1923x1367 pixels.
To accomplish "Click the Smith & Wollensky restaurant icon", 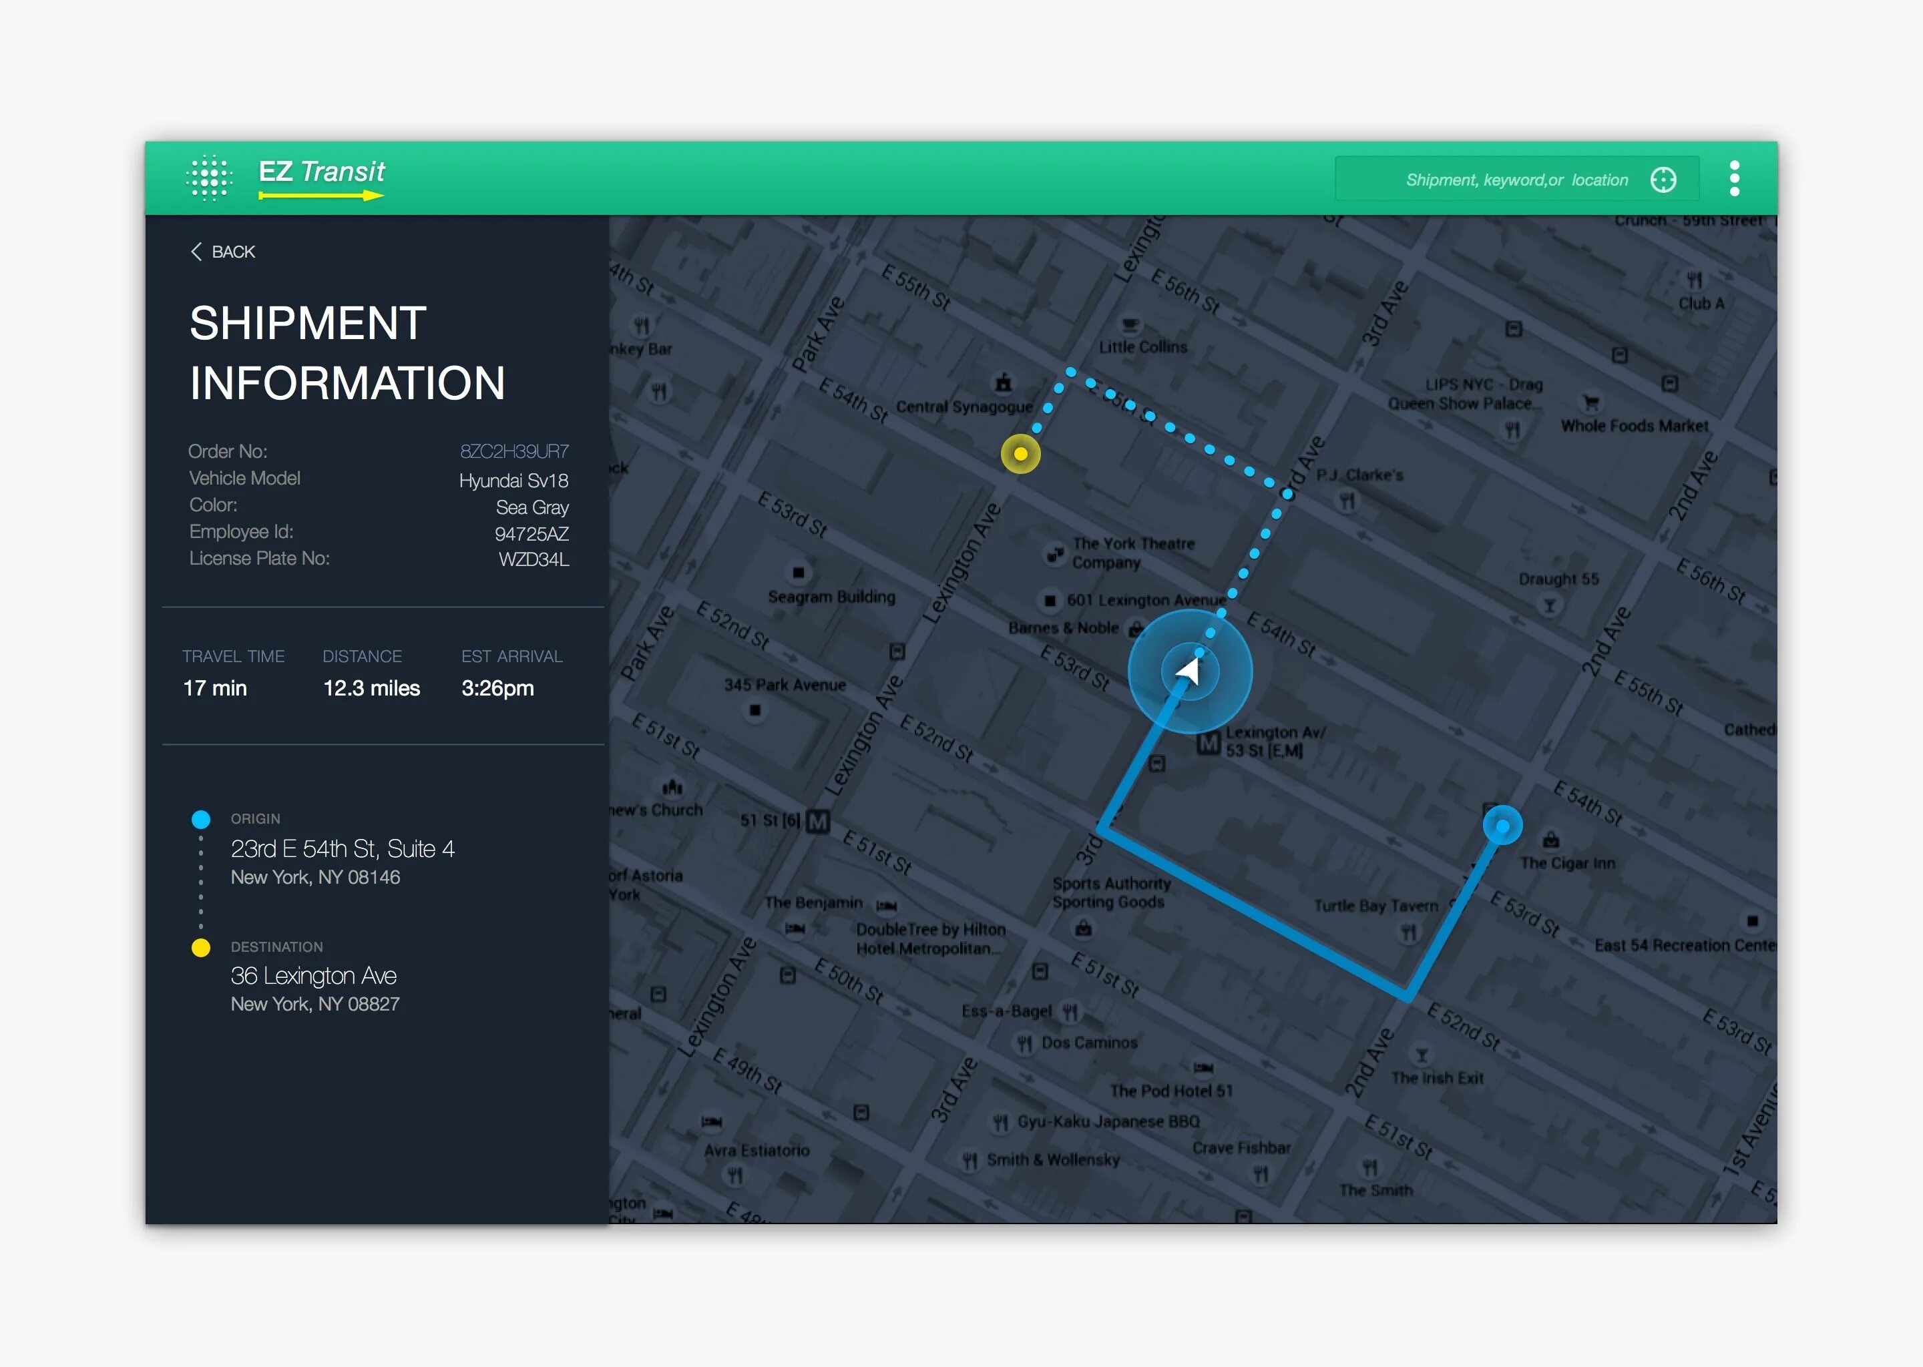I will tap(970, 1161).
